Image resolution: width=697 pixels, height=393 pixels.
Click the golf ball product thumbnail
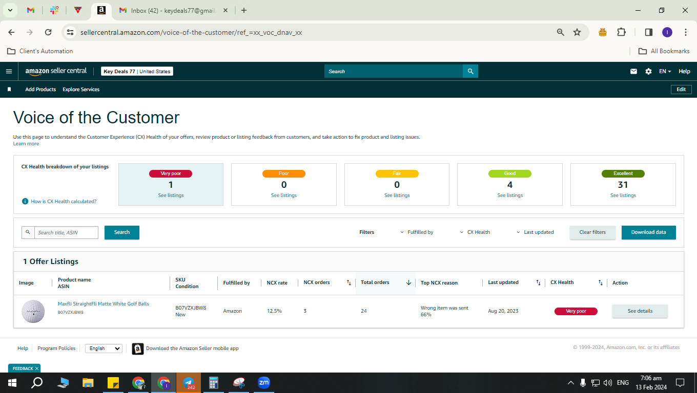click(x=33, y=311)
